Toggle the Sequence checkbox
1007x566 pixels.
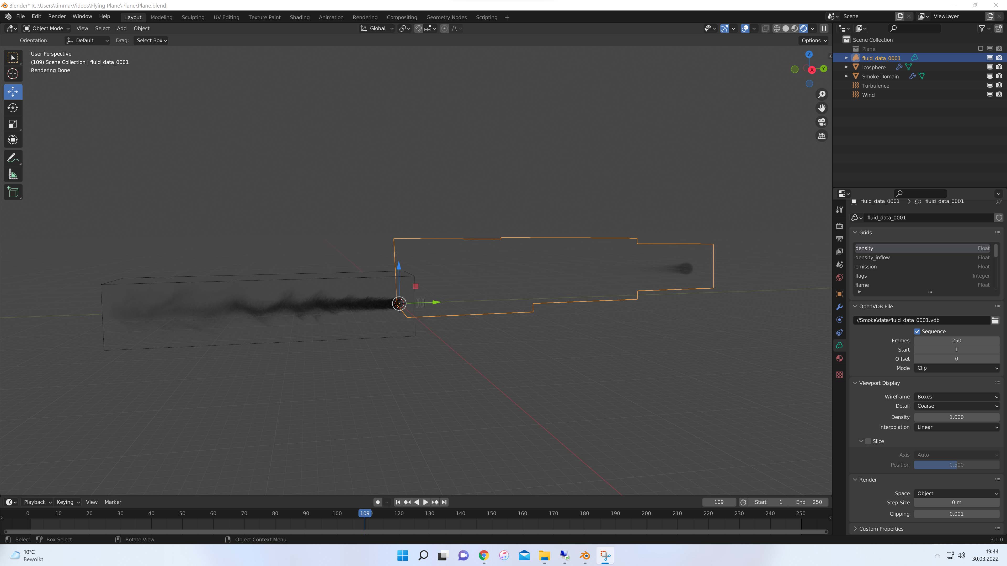coord(917,331)
